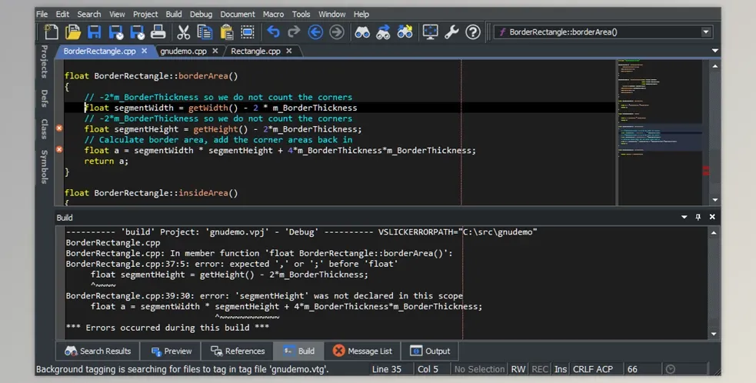Open Find with plain binoculars icon

point(362,32)
